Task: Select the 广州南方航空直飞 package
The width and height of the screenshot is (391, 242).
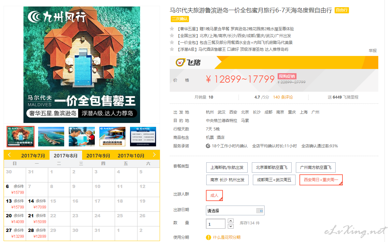Action: (315, 168)
